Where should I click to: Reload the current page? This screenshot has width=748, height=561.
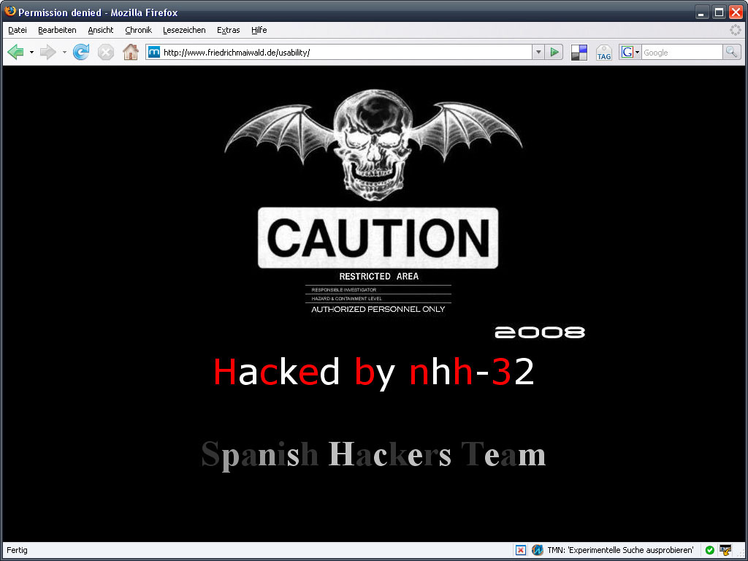pyautogui.click(x=81, y=52)
